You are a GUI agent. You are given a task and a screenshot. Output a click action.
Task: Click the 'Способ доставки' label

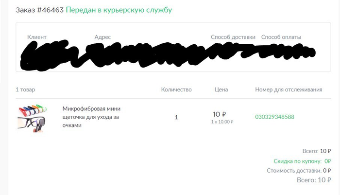tap(233, 37)
